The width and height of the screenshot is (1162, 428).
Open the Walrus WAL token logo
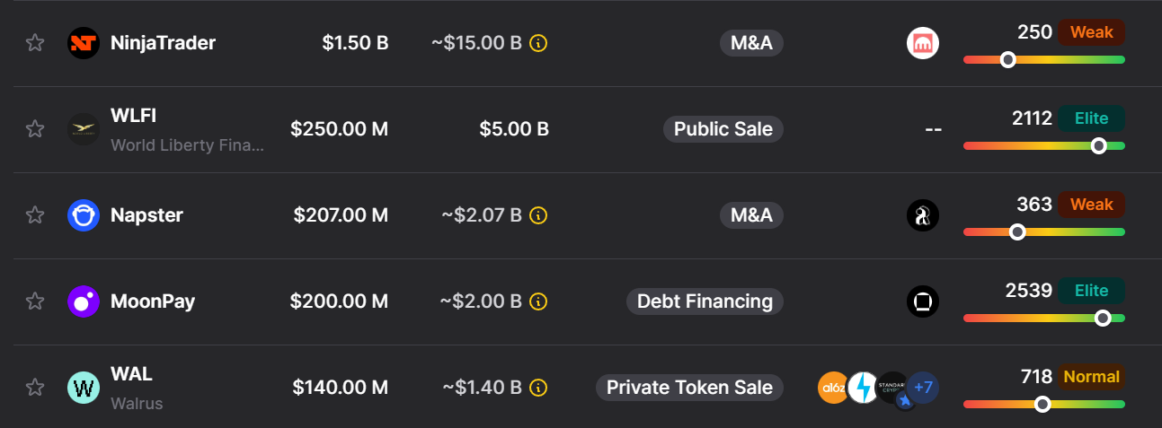pyautogui.click(x=84, y=388)
